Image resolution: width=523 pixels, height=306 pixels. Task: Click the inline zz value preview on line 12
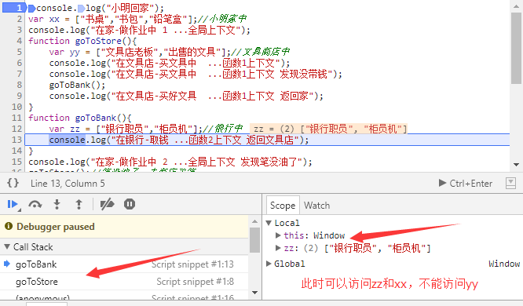[329, 129]
